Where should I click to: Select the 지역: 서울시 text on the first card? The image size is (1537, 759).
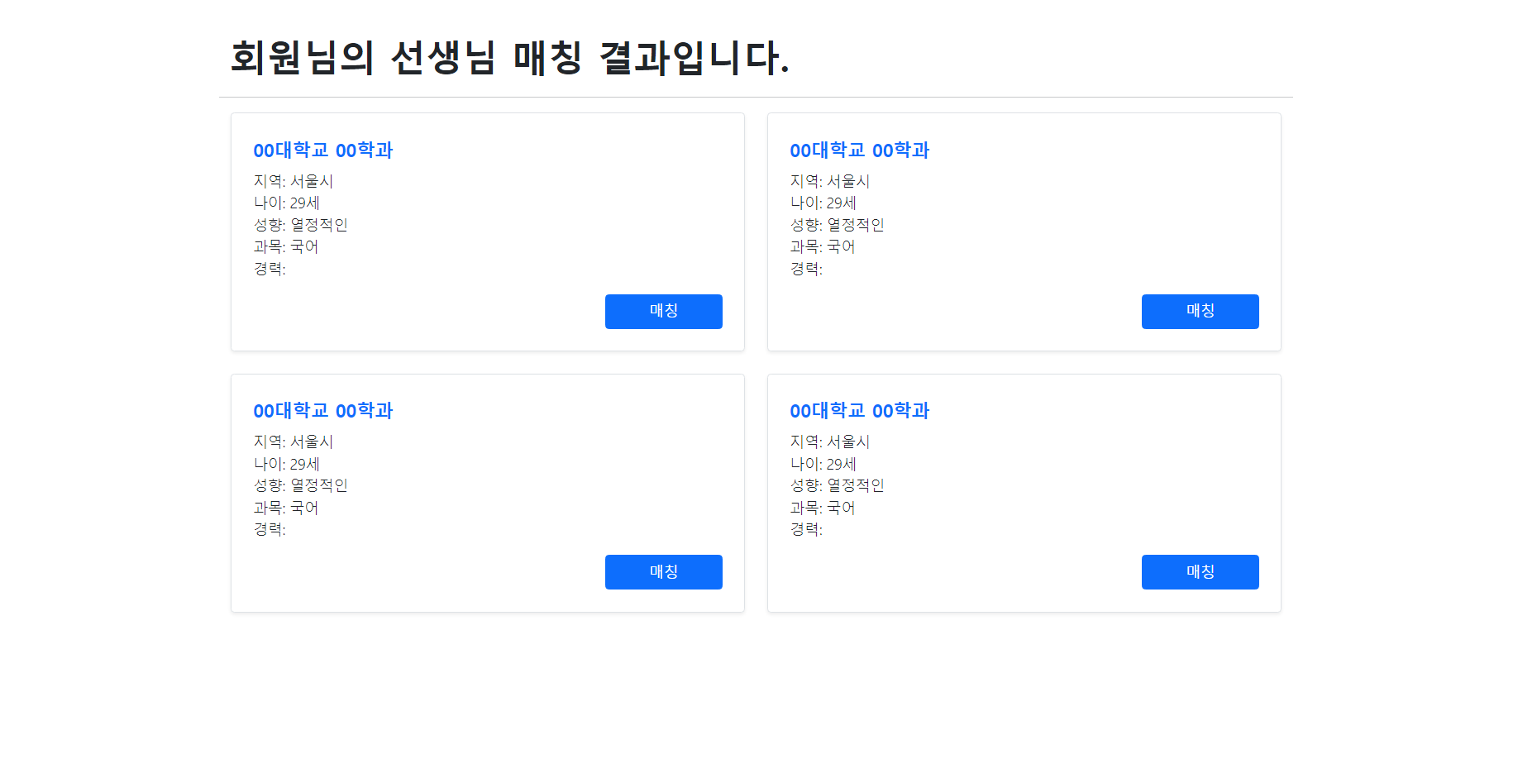pos(293,180)
